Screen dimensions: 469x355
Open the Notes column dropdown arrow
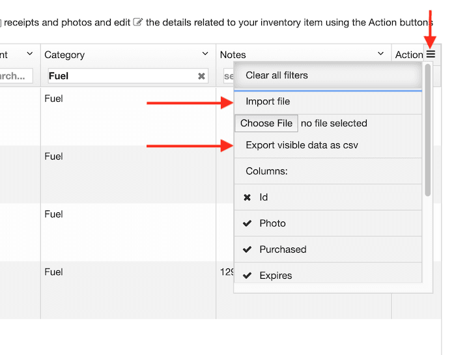[380, 54]
